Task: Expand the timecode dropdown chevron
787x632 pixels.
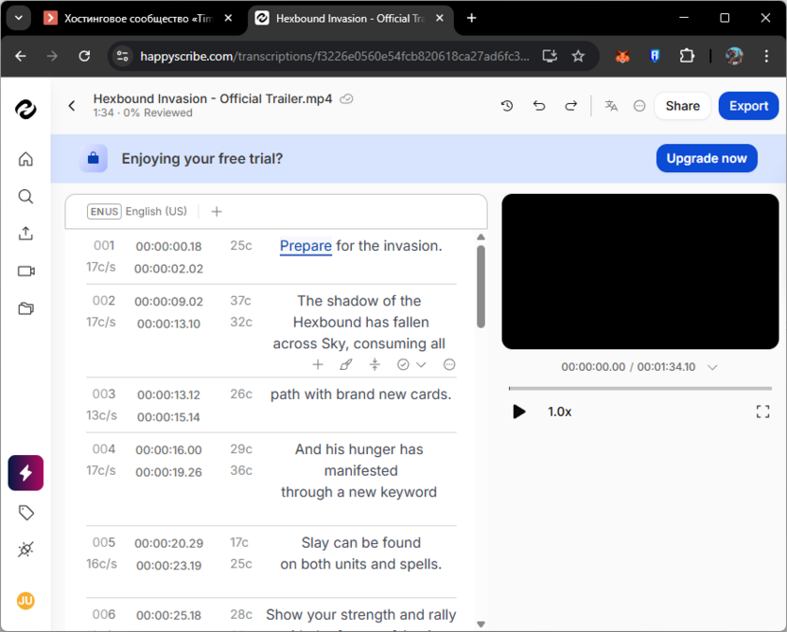Action: tap(711, 367)
